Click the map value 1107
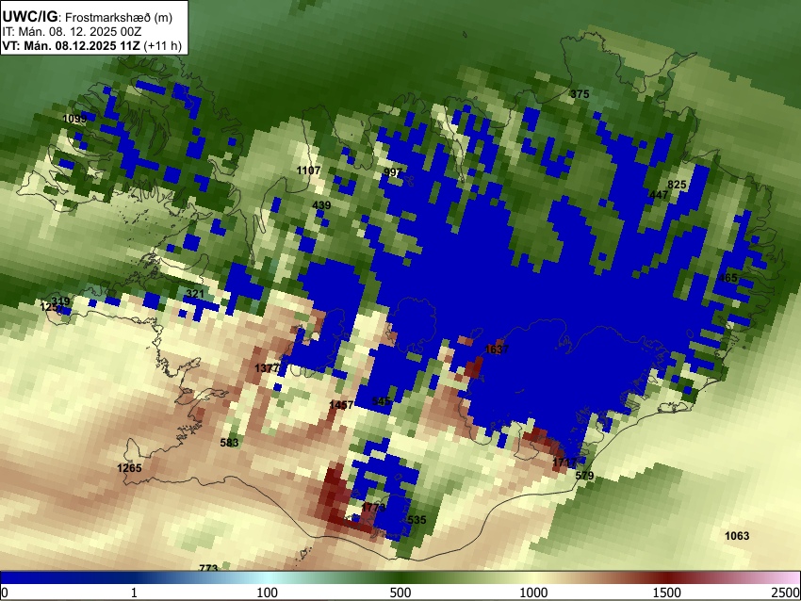Screen dimensions: 801x601 308,171
